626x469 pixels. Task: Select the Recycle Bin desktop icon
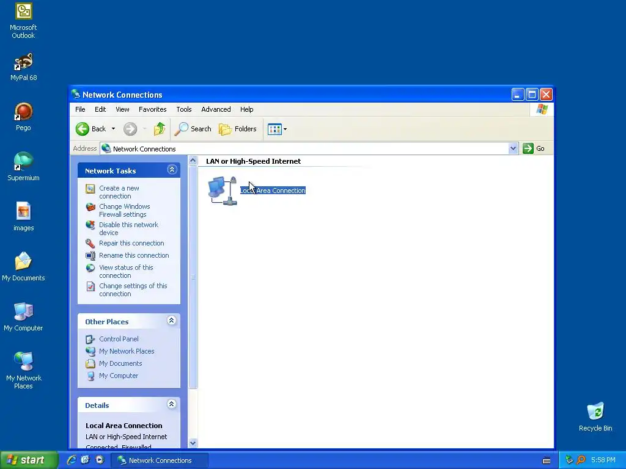(595, 416)
